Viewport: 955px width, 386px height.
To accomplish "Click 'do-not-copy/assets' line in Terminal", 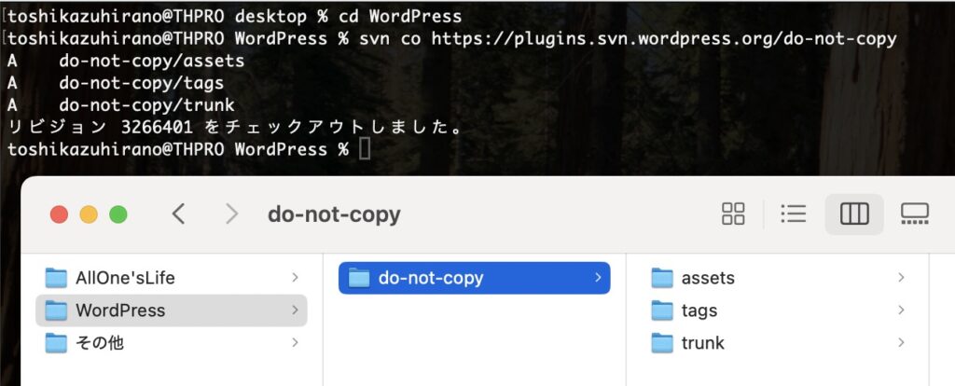I will [152, 61].
